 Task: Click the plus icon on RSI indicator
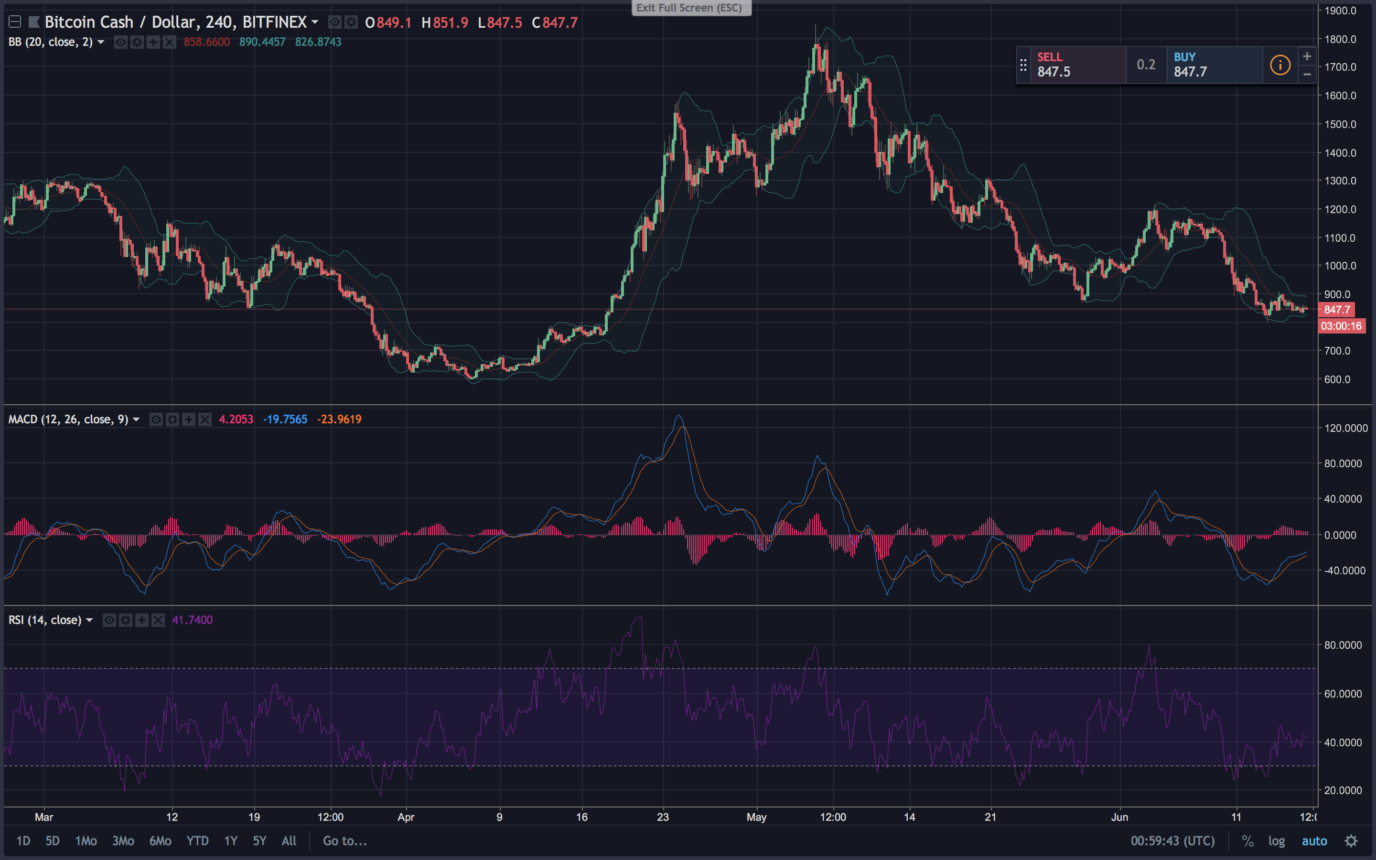pos(141,620)
